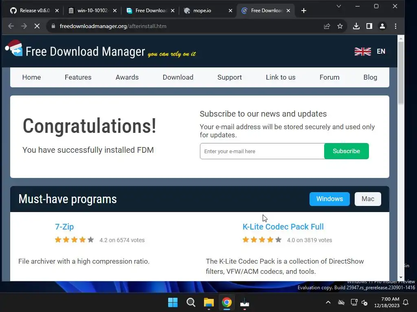Click "You have successfully installed FDM" text

tap(88, 150)
